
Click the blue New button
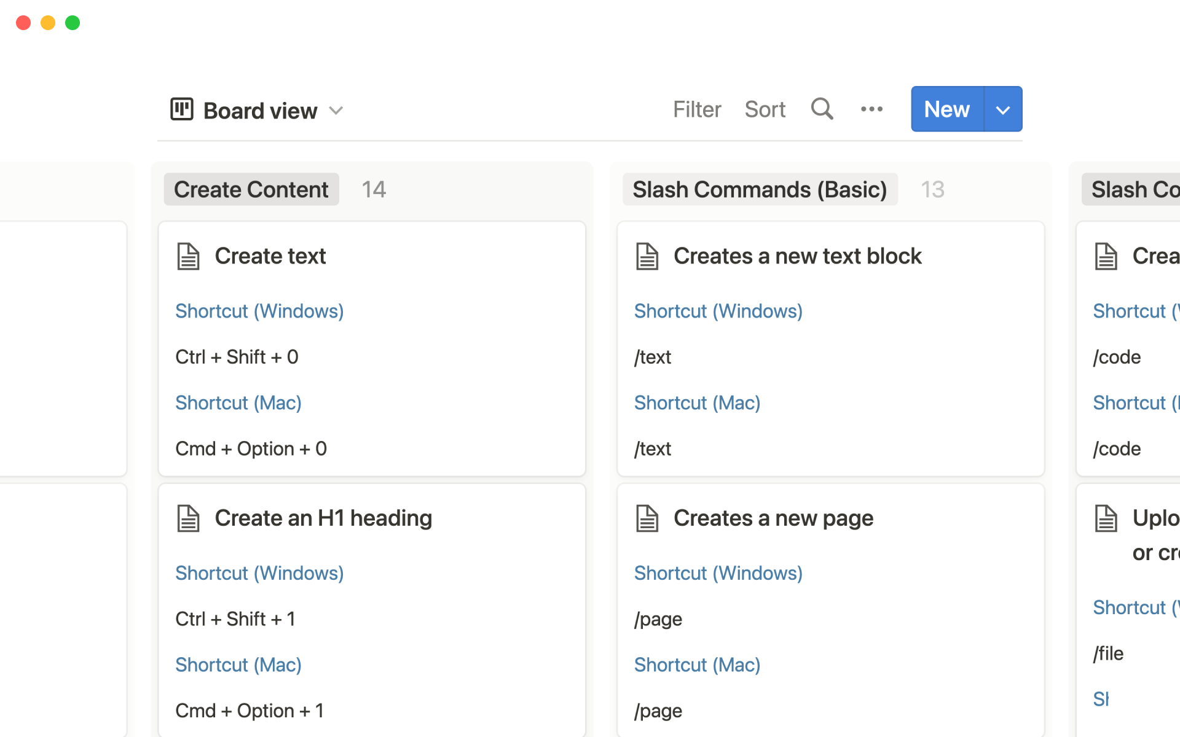946,109
